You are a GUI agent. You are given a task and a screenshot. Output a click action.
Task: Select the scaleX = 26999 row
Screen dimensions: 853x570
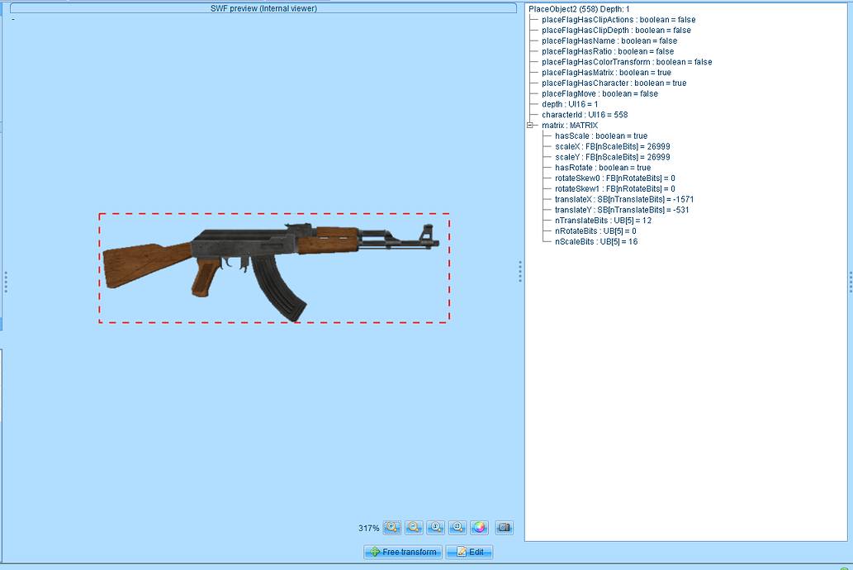point(613,146)
